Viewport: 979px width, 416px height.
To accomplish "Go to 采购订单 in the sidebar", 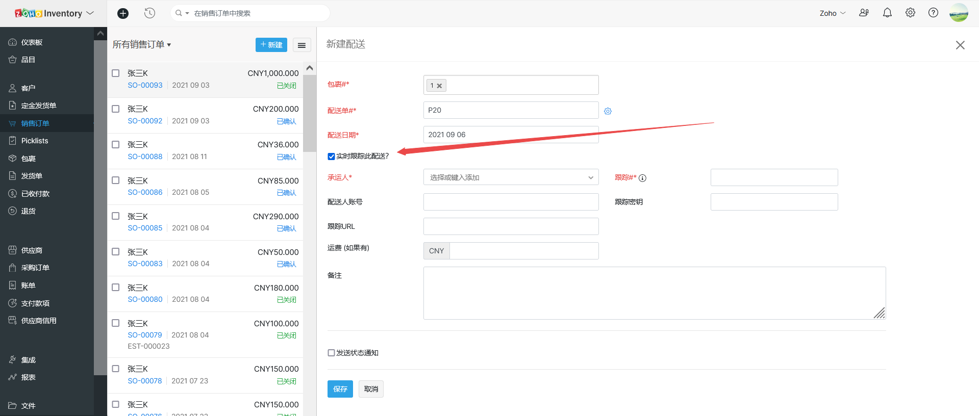I will [35, 268].
